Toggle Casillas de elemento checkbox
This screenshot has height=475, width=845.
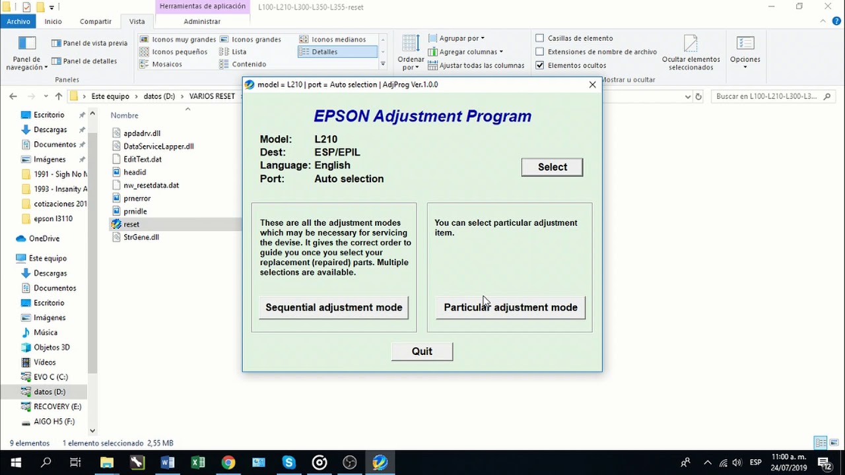tap(540, 38)
